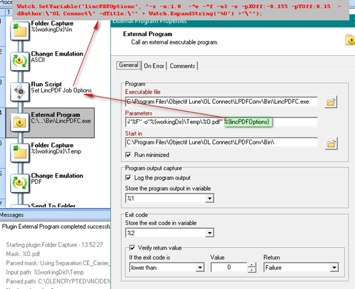Open the Comments tab

click(x=182, y=66)
